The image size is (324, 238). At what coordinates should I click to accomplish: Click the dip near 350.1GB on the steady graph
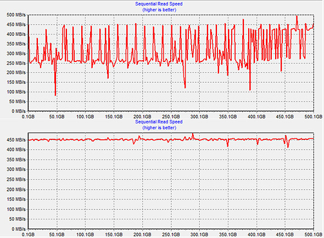pos(228,146)
